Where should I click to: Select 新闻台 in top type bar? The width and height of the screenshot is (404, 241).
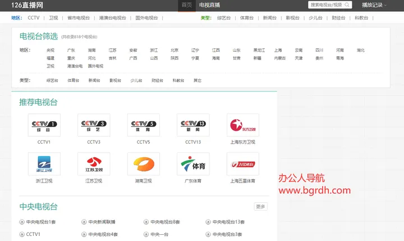click(x=270, y=18)
